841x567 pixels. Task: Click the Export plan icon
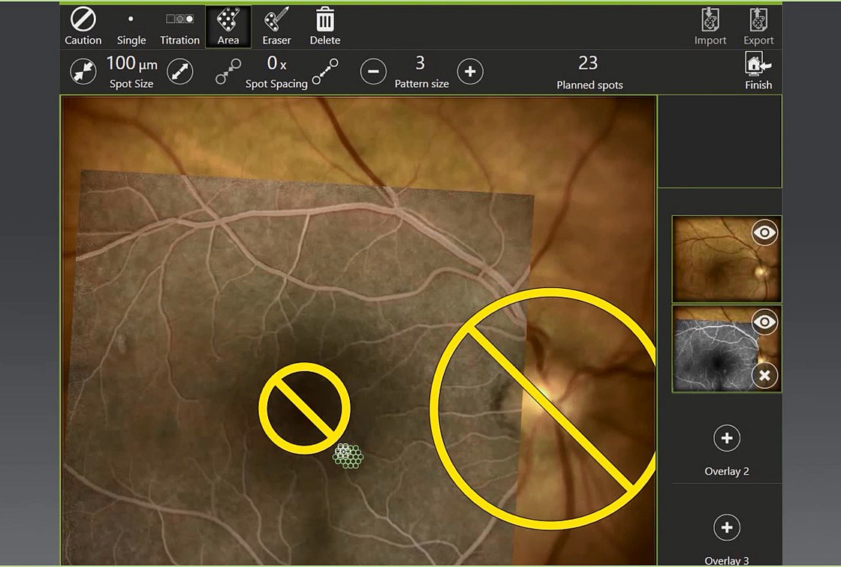pos(758,27)
